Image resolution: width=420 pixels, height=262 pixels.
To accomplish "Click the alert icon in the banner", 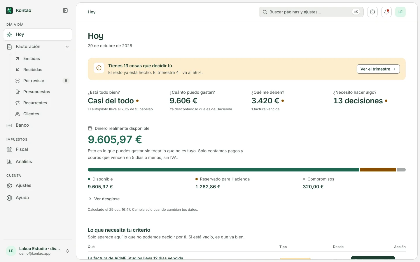I will coord(99,68).
